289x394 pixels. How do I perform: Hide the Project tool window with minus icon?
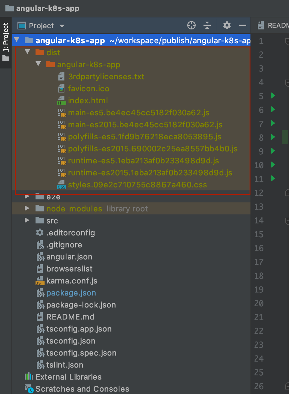[x=243, y=25]
